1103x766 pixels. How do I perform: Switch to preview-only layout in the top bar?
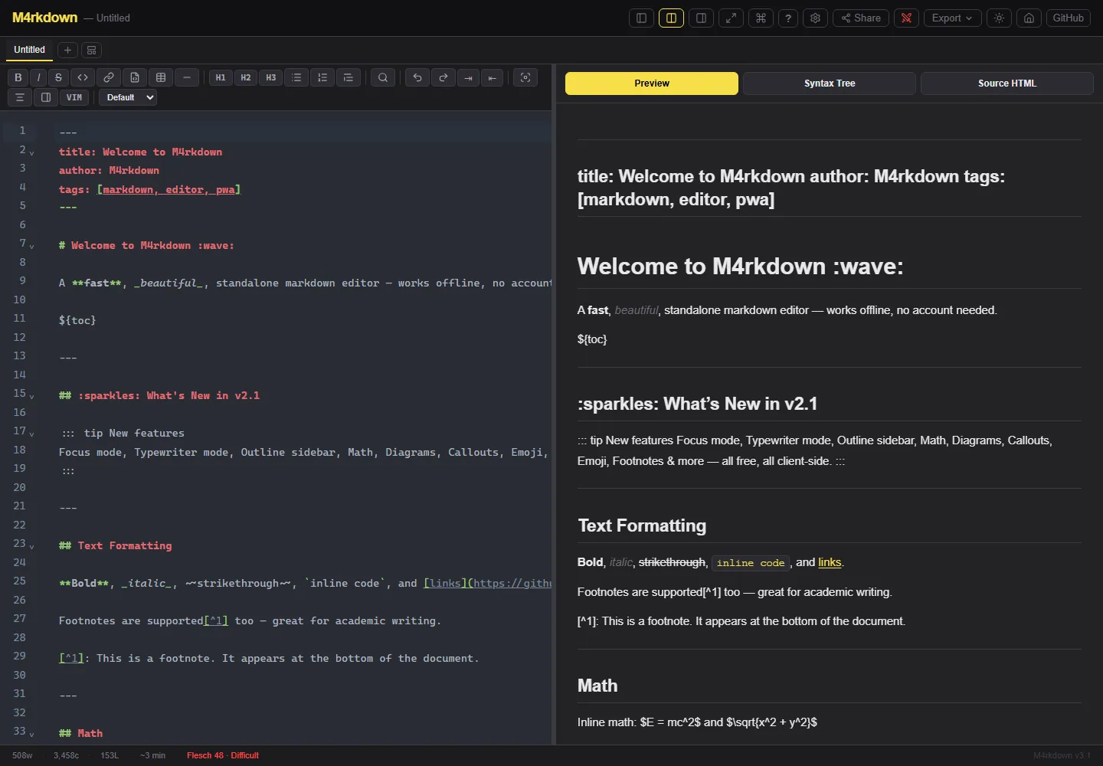pyautogui.click(x=701, y=18)
